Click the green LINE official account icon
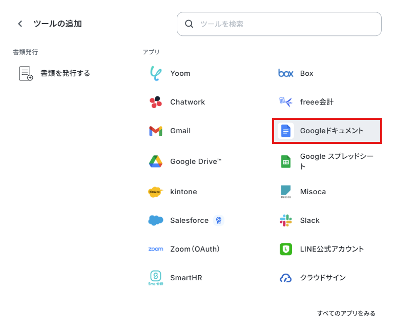 (286, 249)
